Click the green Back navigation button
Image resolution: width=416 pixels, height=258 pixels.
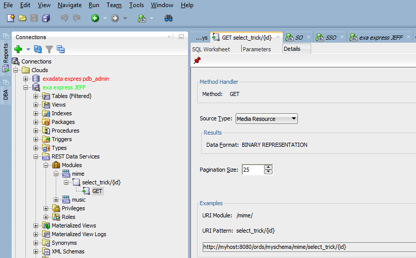pos(95,18)
